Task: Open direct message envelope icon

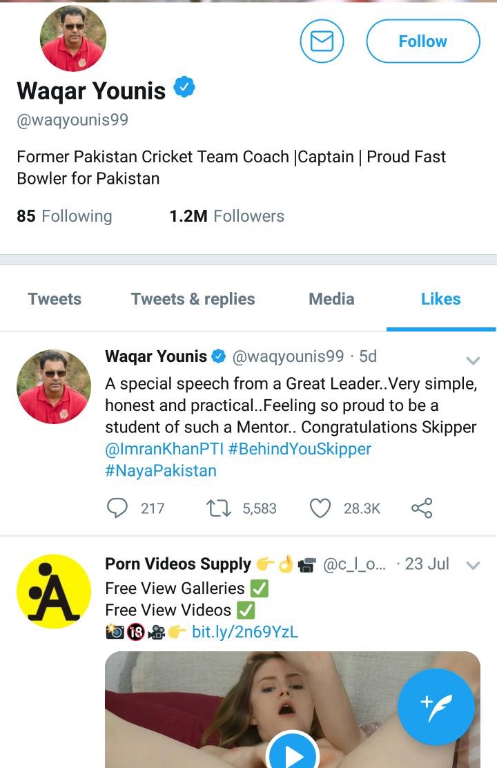Action: 322,41
